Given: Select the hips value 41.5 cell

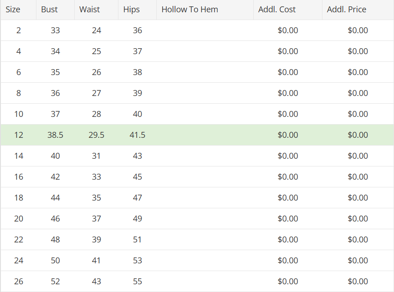Looking at the screenshot, I should (x=137, y=135).
